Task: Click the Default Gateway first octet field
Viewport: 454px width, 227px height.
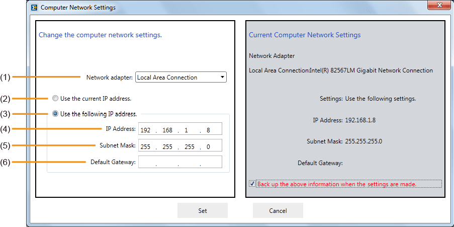Action: pyautogui.click(x=147, y=162)
